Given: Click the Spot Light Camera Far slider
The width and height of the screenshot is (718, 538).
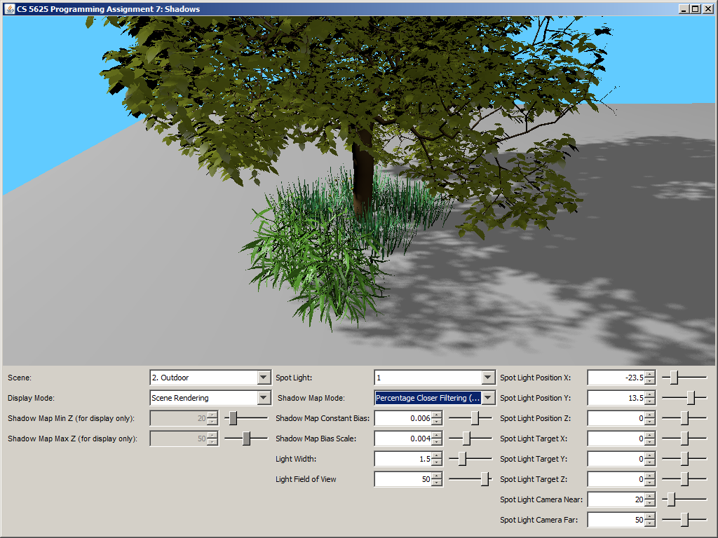Looking at the screenshot, I should pyautogui.click(x=684, y=520).
